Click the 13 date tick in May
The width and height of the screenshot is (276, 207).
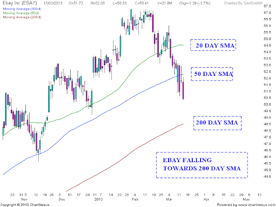pyautogui.click(x=259, y=195)
